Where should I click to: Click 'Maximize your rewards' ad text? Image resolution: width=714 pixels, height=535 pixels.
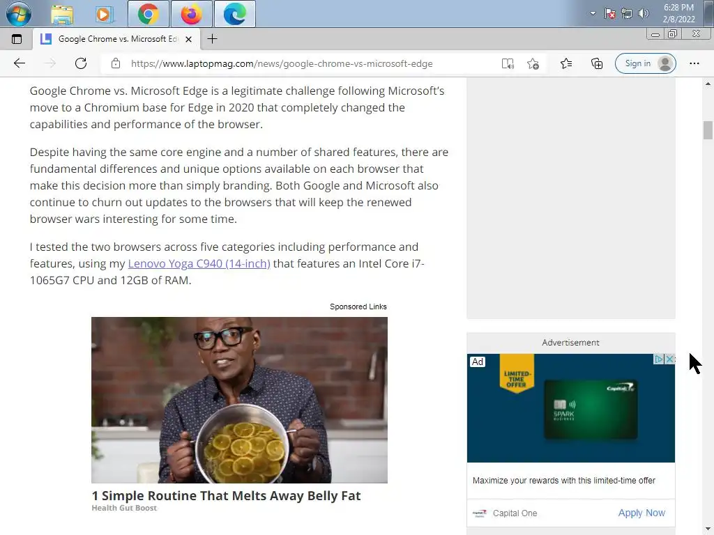coord(563,481)
